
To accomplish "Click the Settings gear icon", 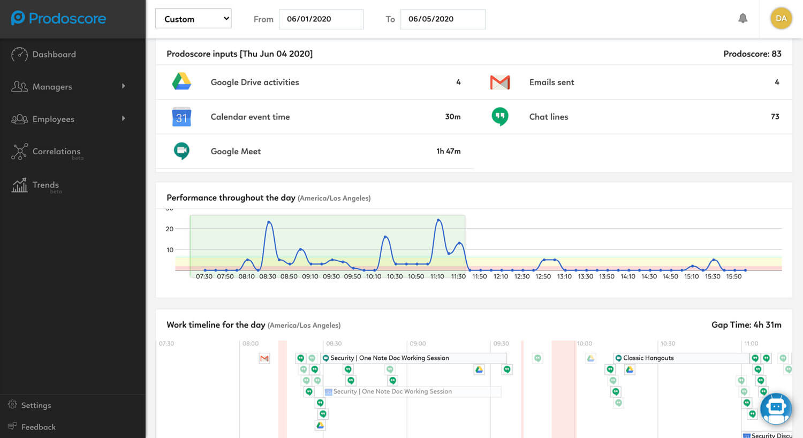I will 12,405.
